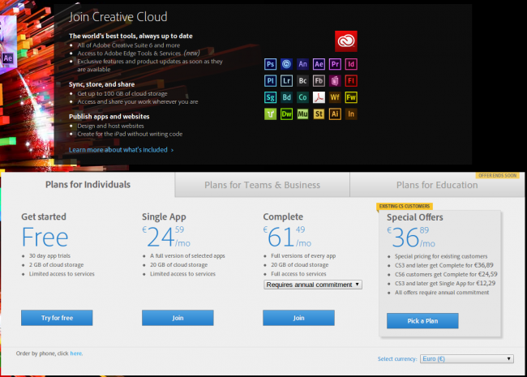Click the magenta Digital Publishing Suite icon

click(x=335, y=80)
